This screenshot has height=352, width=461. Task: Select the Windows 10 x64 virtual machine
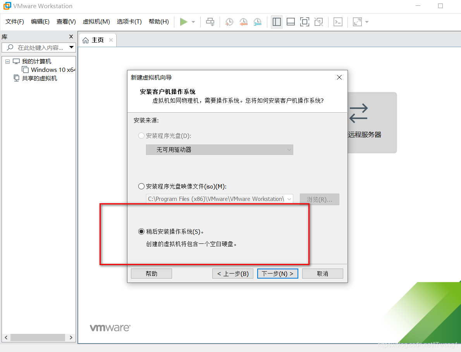pos(53,70)
